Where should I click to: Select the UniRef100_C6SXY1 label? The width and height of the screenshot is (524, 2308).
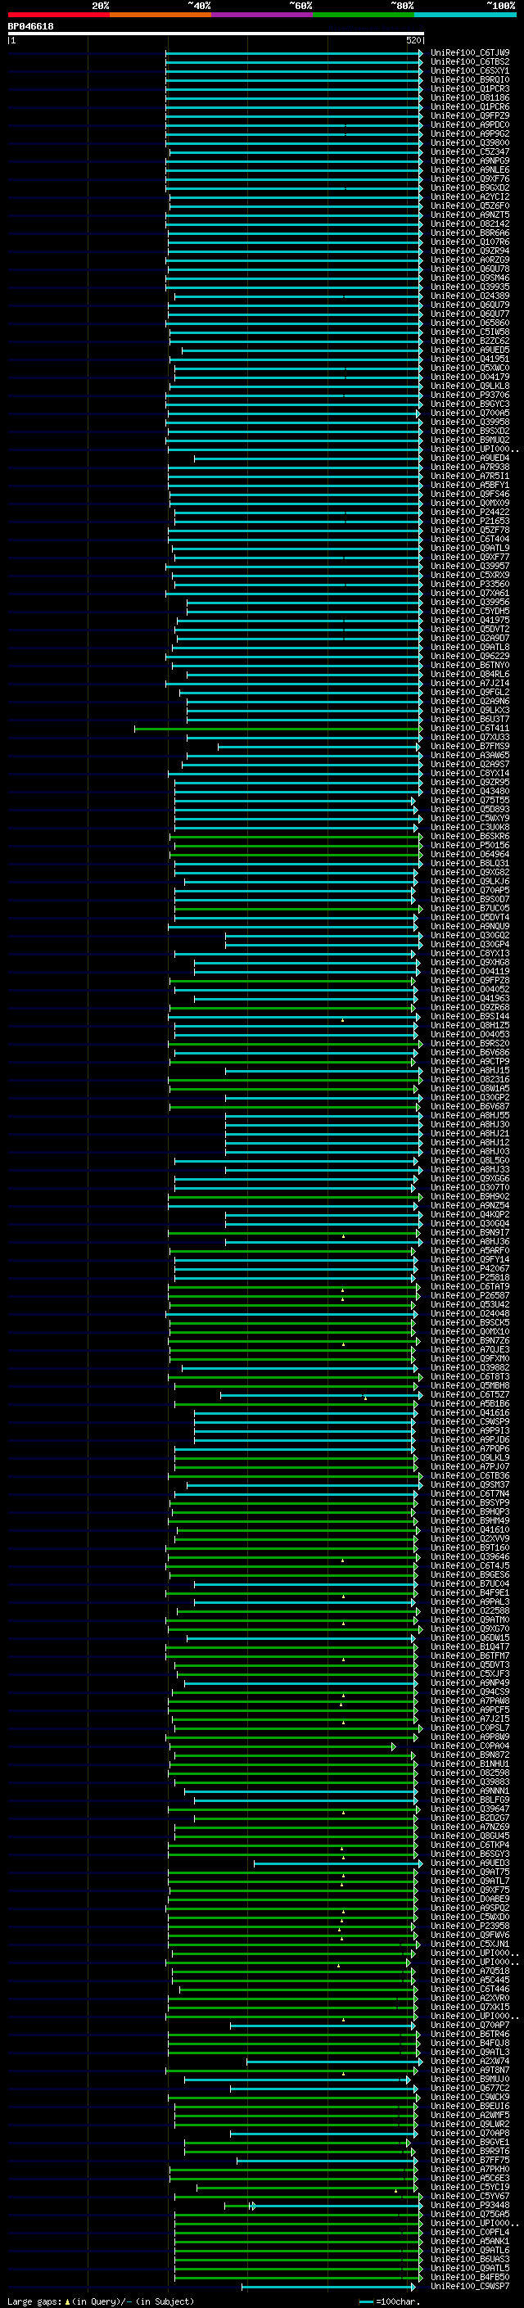click(x=470, y=70)
